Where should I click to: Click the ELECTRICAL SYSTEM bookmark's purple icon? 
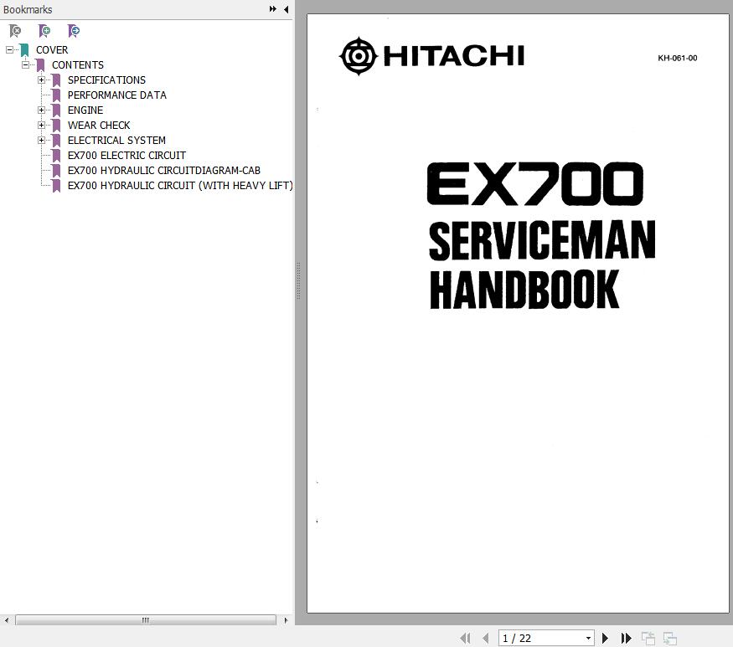tap(57, 140)
